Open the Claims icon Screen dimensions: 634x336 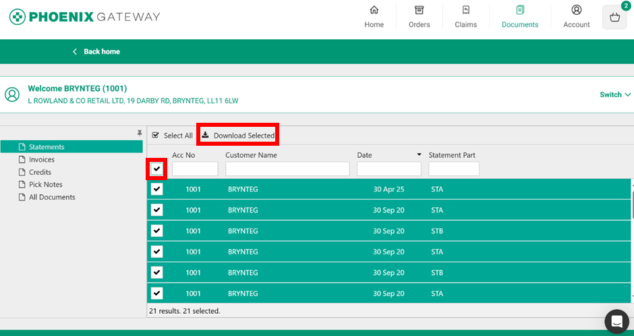465,10
